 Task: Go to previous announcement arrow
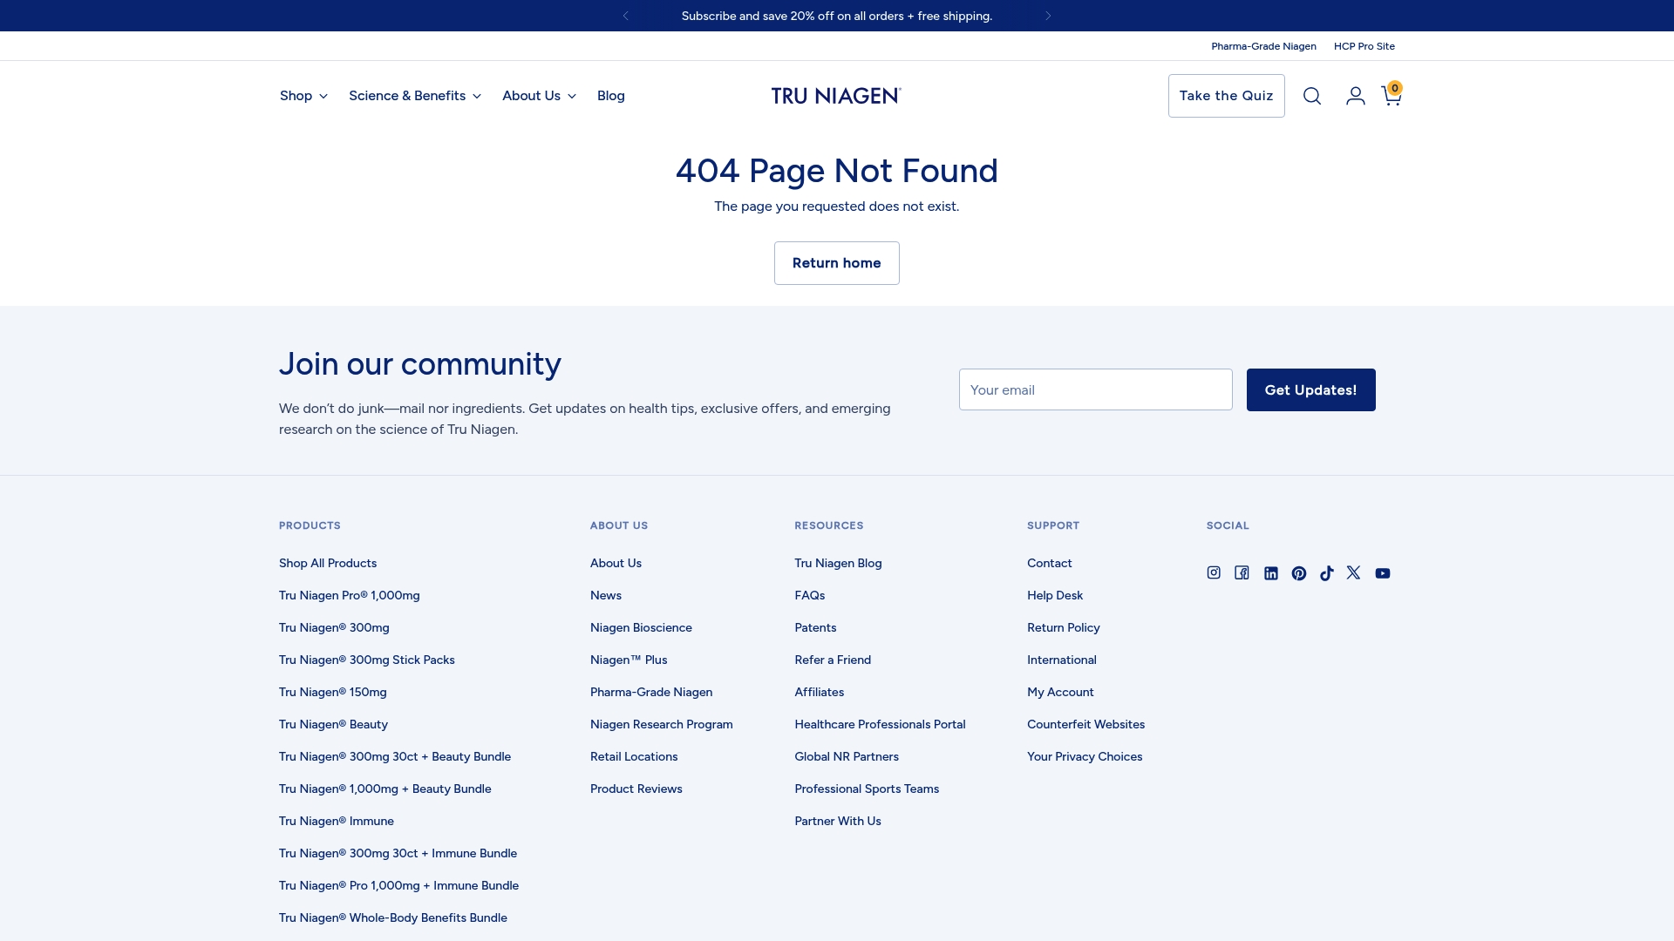(626, 16)
